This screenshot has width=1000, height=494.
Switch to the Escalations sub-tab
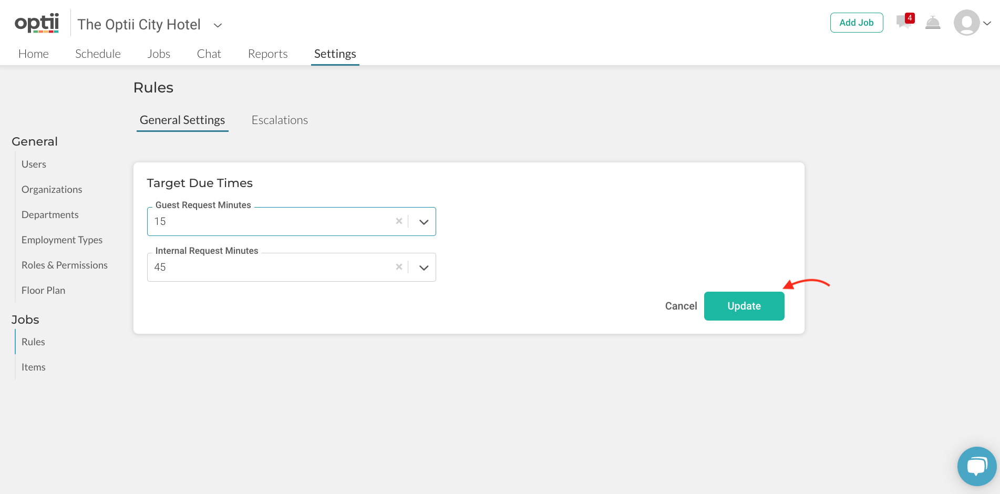pyautogui.click(x=280, y=120)
